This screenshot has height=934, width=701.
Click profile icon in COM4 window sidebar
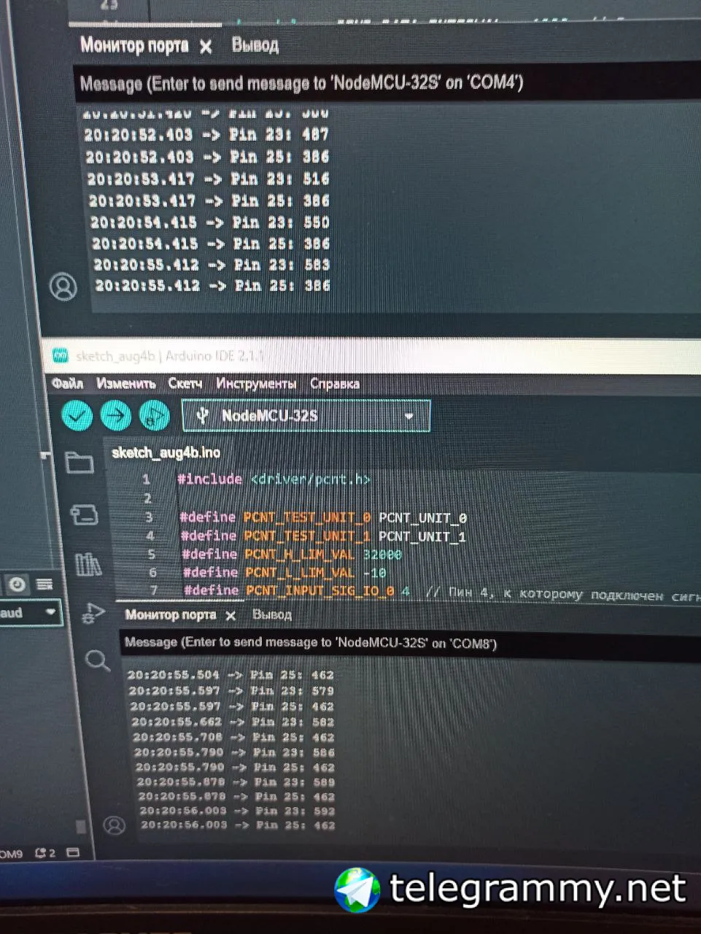point(63,287)
